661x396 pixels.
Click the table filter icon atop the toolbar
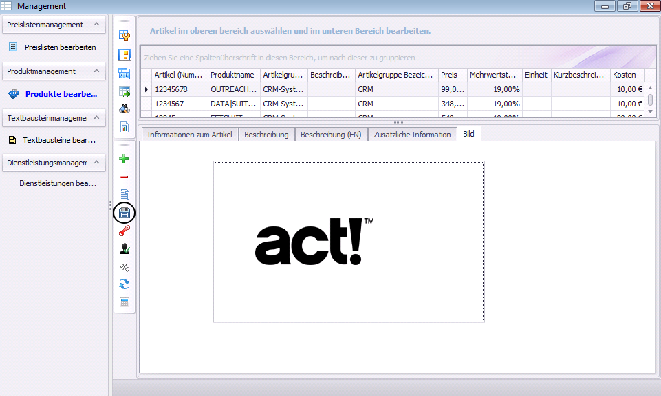(x=124, y=36)
